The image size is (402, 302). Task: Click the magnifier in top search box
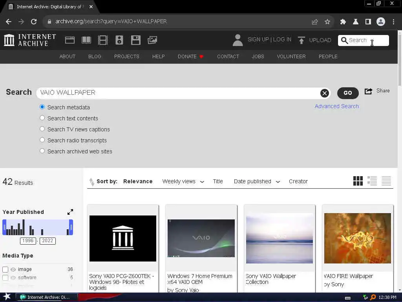click(344, 41)
